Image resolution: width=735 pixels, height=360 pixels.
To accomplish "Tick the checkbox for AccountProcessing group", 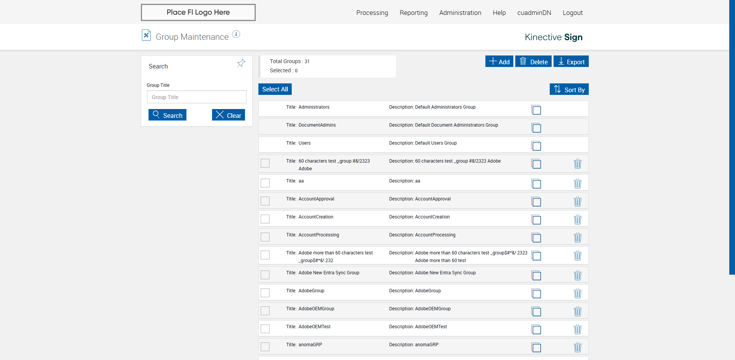I will pos(265,237).
